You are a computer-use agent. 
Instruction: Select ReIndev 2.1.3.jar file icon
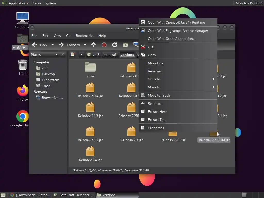90,107
